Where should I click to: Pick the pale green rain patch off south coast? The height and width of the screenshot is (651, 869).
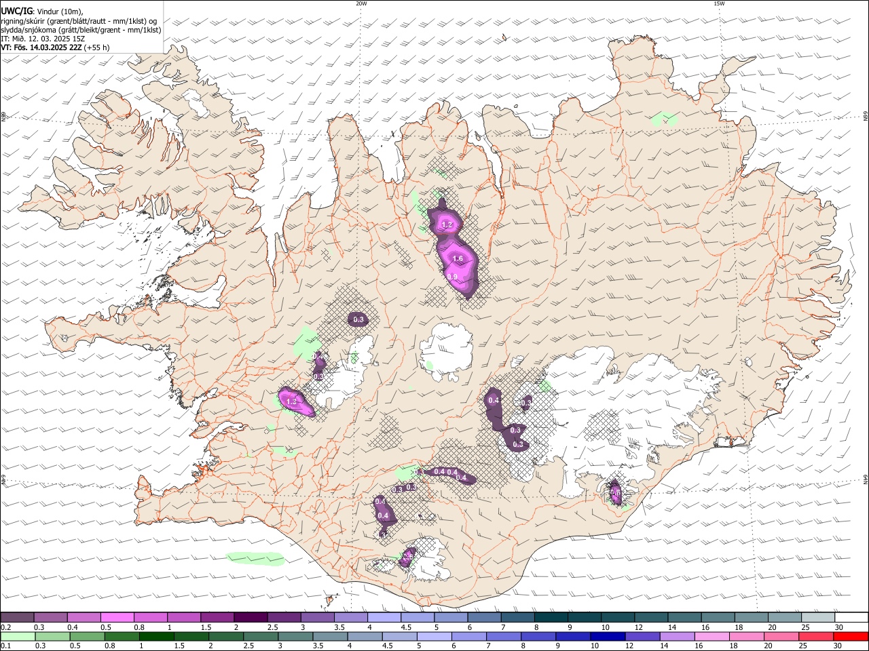click(255, 558)
